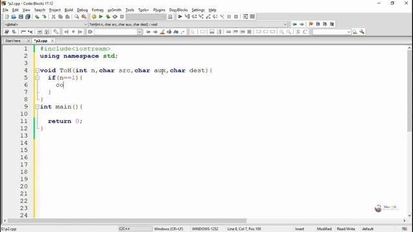Open the File menu
The image size is (413, 232).
[6, 10]
